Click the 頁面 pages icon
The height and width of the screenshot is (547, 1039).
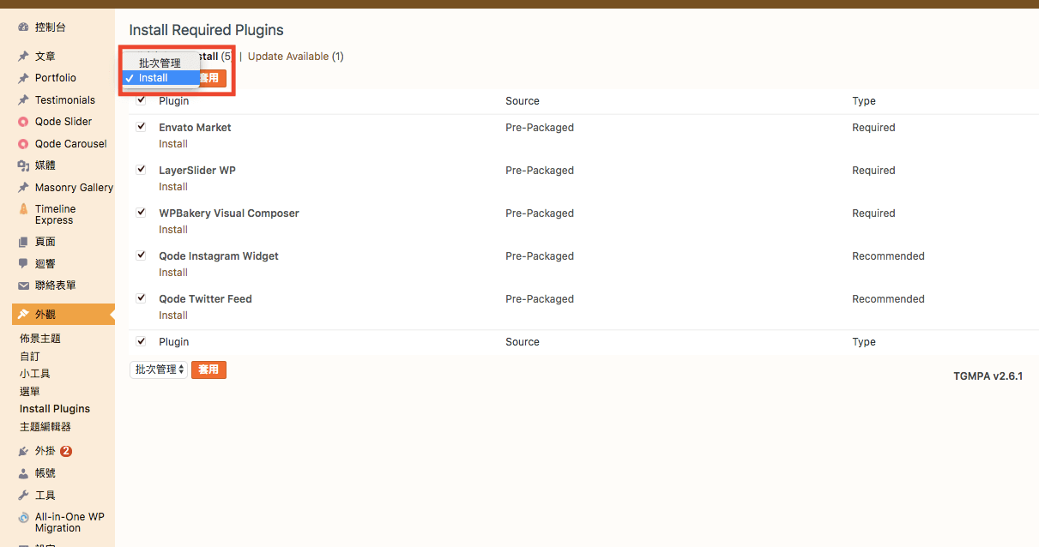[x=24, y=242]
